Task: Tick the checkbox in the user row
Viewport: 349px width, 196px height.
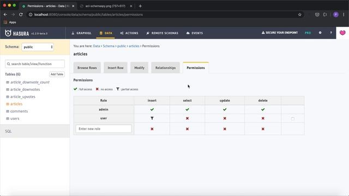Action: tap(293, 119)
